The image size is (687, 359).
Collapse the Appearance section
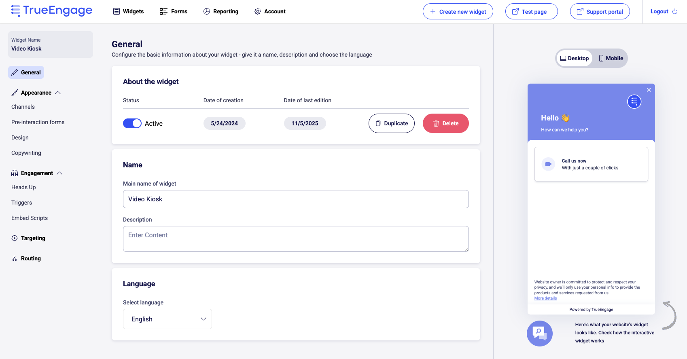tap(58, 93)
